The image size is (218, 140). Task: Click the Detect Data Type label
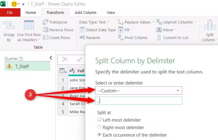click(101, 30)
